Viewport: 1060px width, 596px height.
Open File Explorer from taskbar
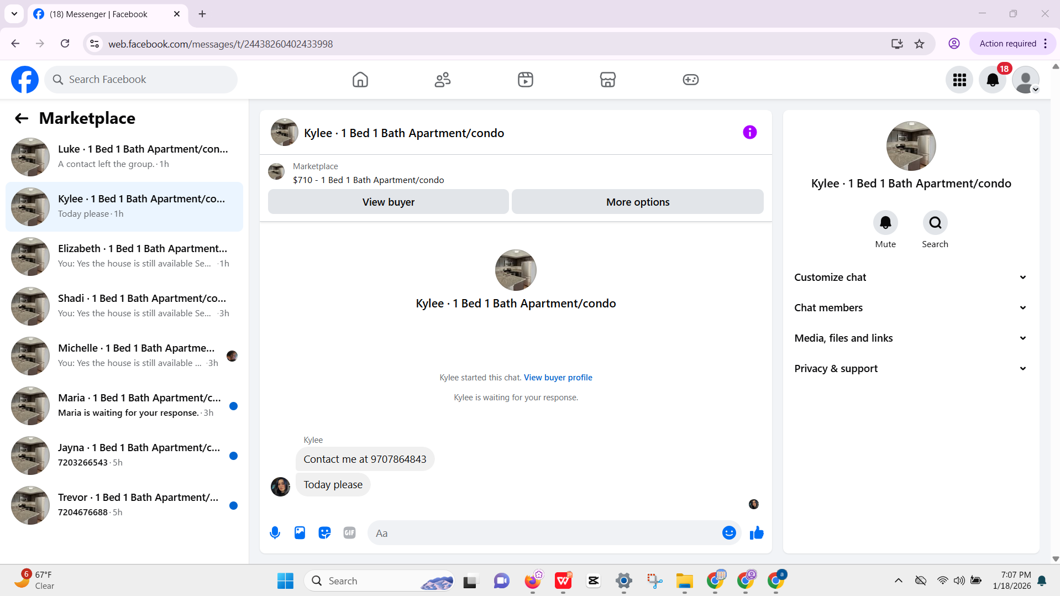(x=684, y=581)
